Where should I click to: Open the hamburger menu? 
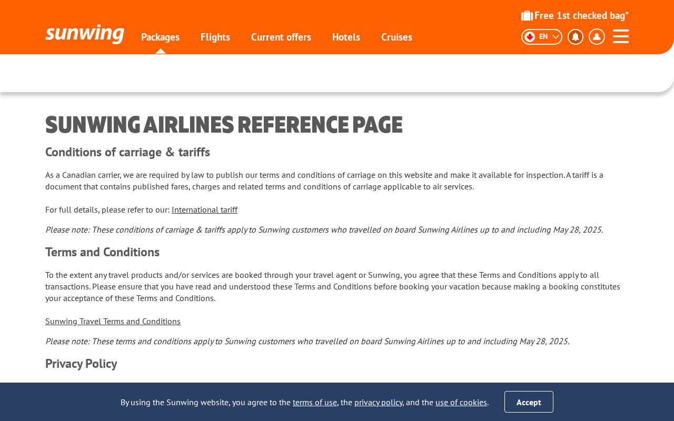(x=621, y=36)
